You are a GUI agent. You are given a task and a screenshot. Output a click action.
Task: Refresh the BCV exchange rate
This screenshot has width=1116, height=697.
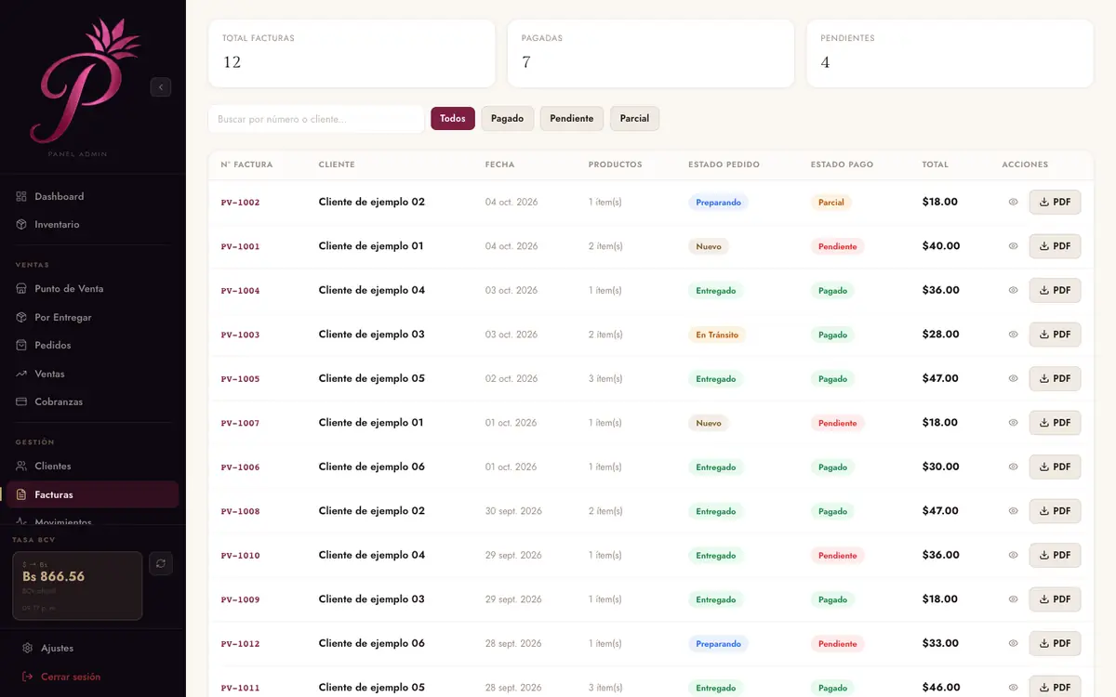[x=161, y=563]
